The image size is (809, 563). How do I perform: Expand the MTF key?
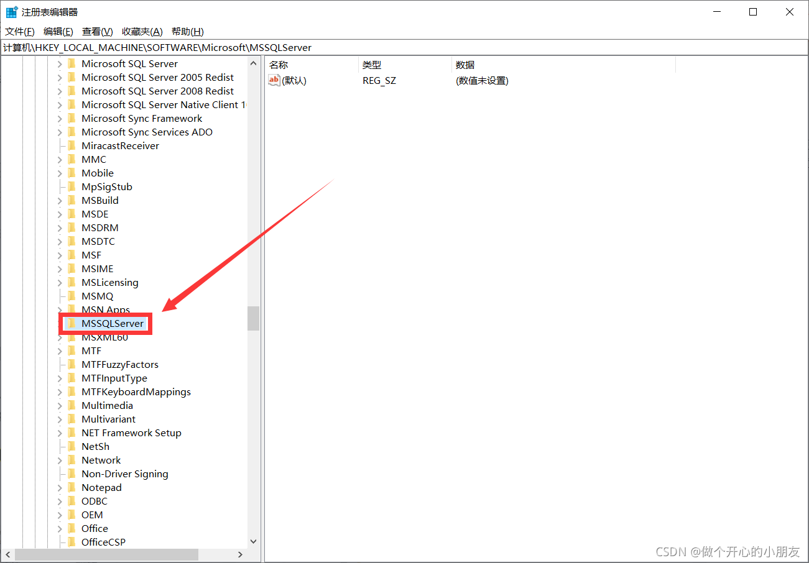click(x=60, y=351)
